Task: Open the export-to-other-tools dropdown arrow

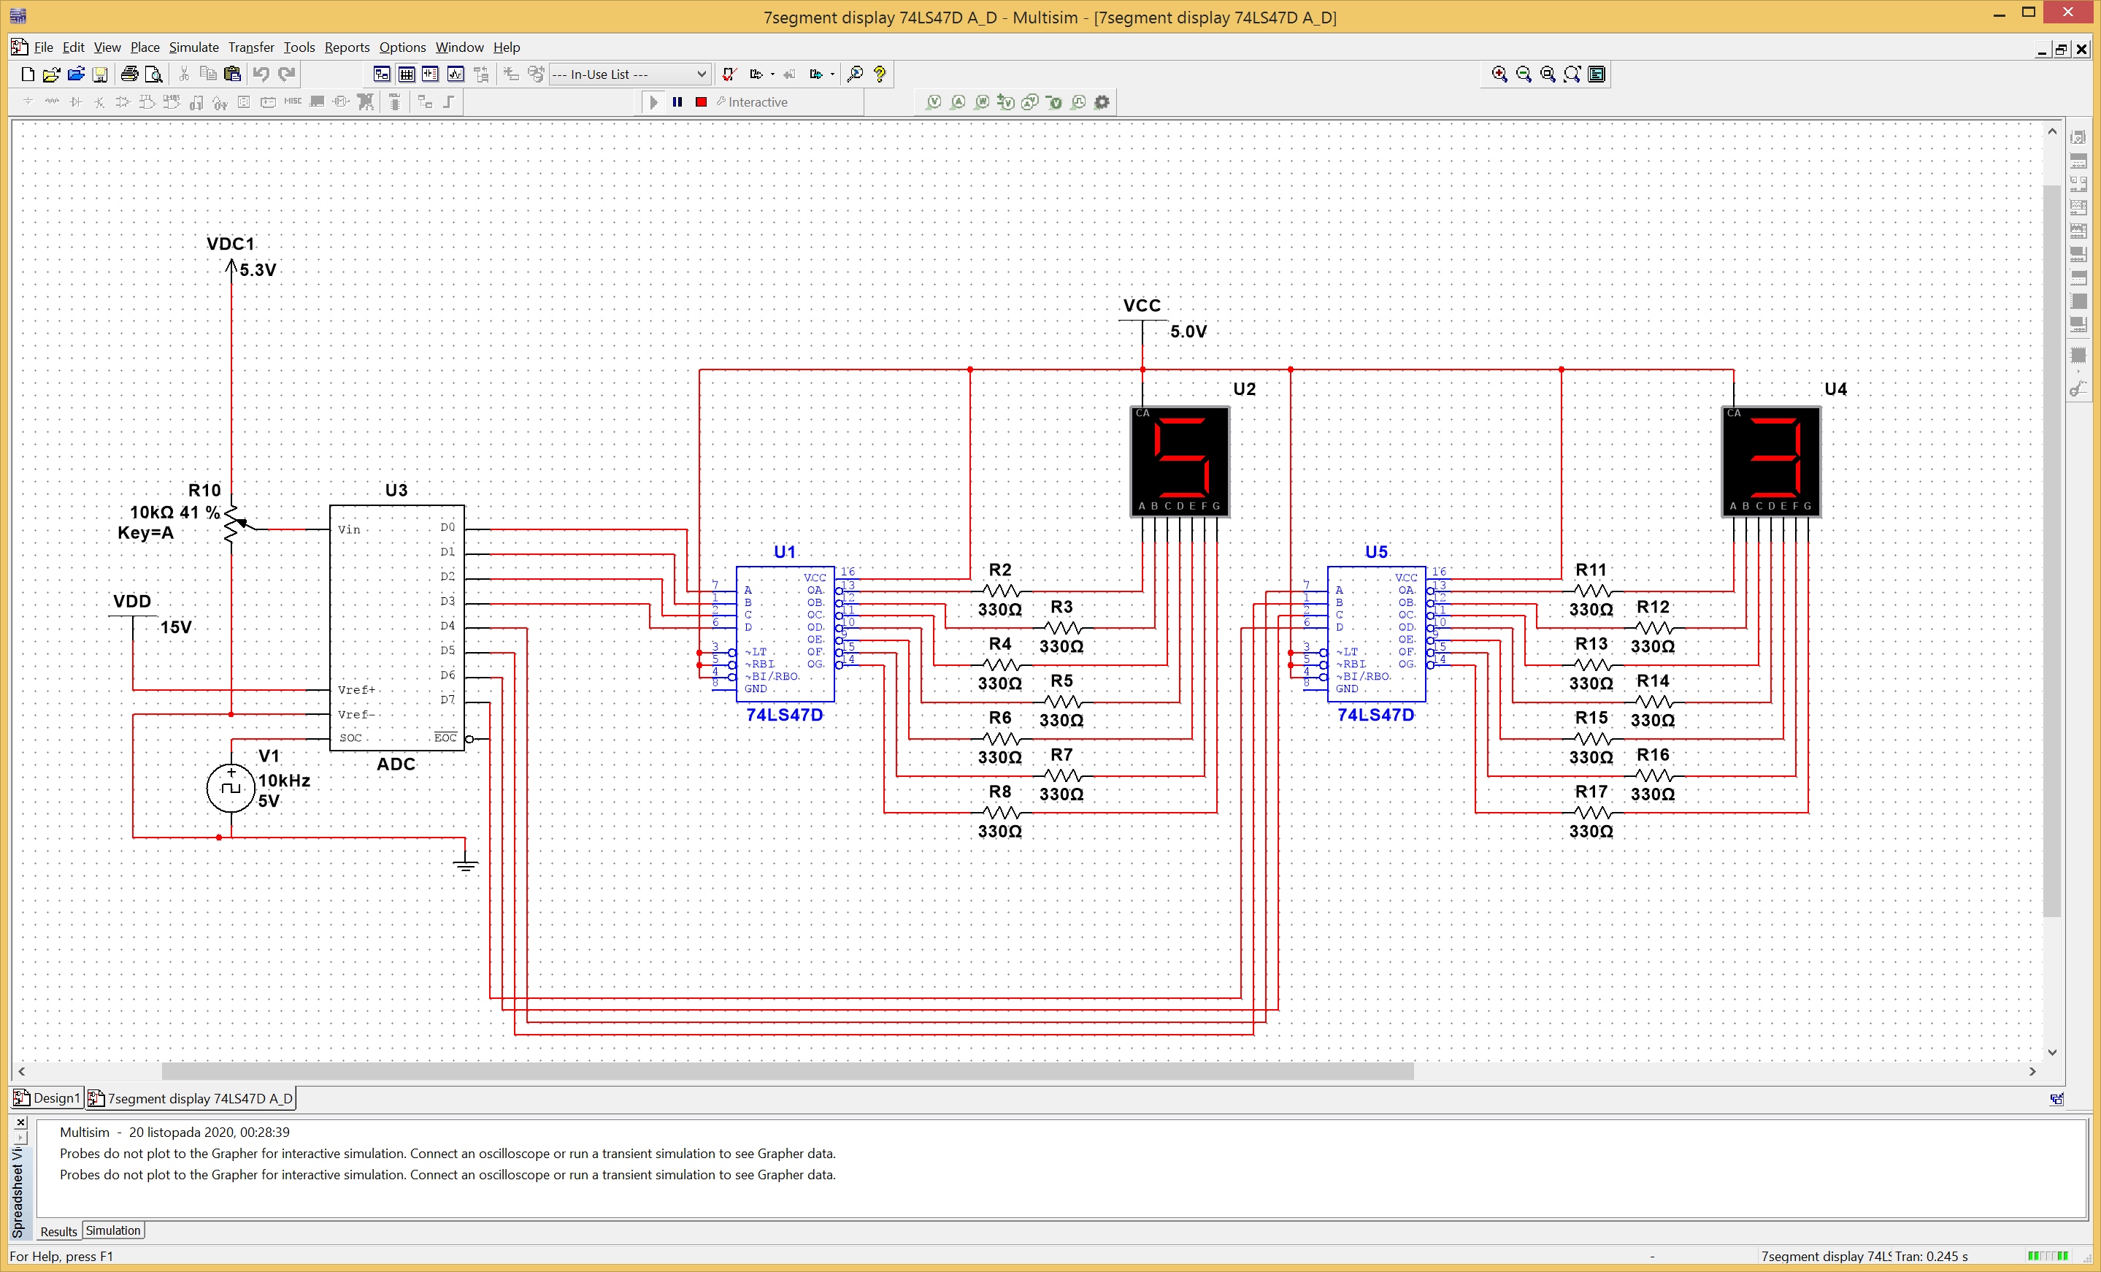Action: tap(772, 74)
